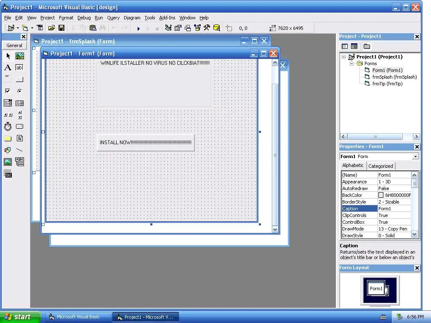Open Project Explorer from the toolbar
431x323 pixels.
tap(168, 28)
